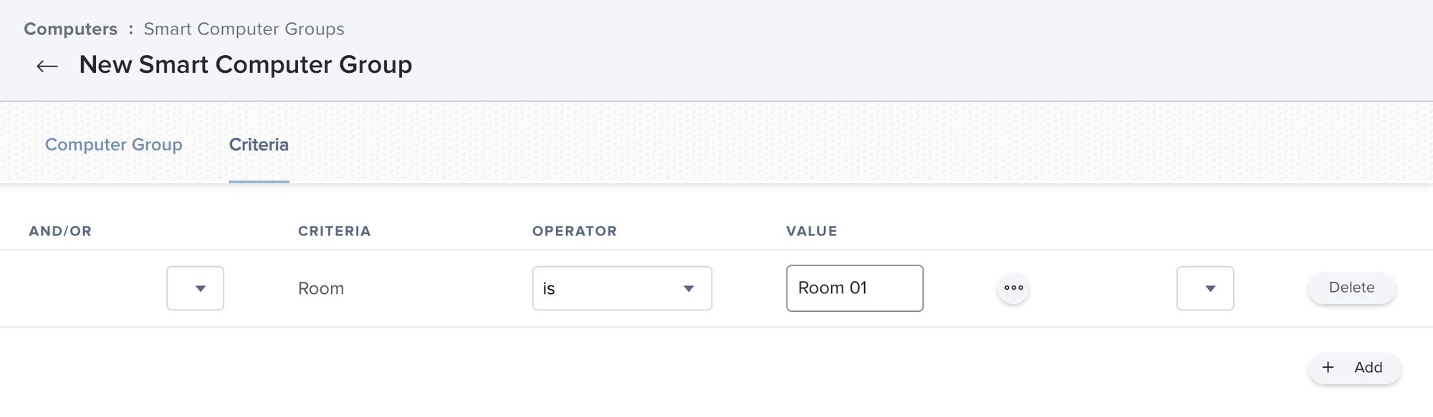Switch to the Computer Group tab
This screenshot has width=1433, height=417.
pyautogui.click(x=114, y=144)
